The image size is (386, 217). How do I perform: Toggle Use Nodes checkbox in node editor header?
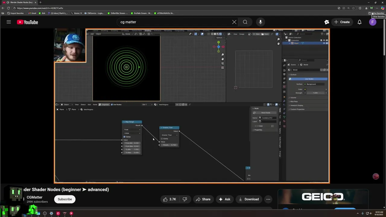click(x=112, y=105)
